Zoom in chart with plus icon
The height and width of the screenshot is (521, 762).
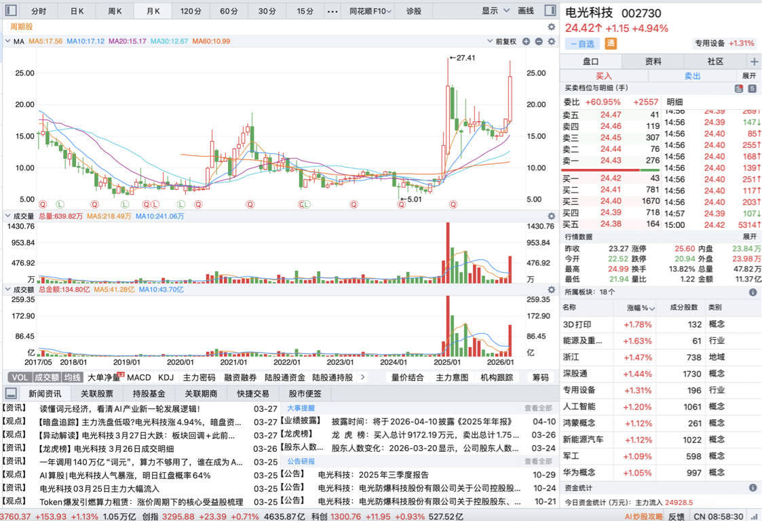click(x=526, y=41)
